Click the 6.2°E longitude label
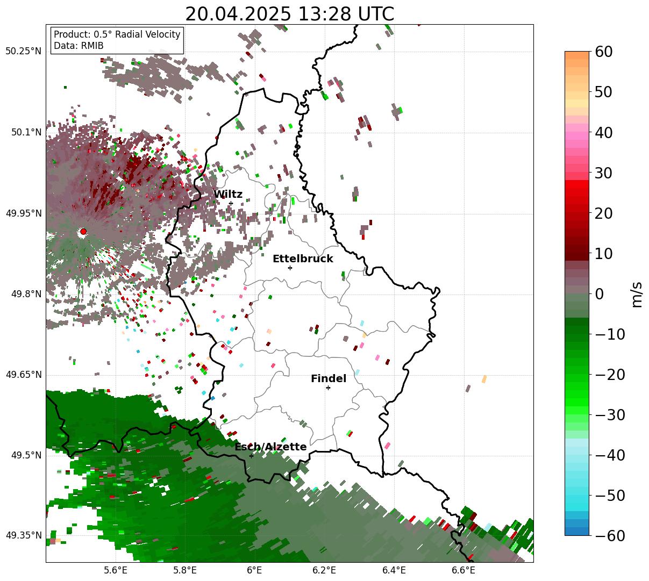 tap(324, 570)
